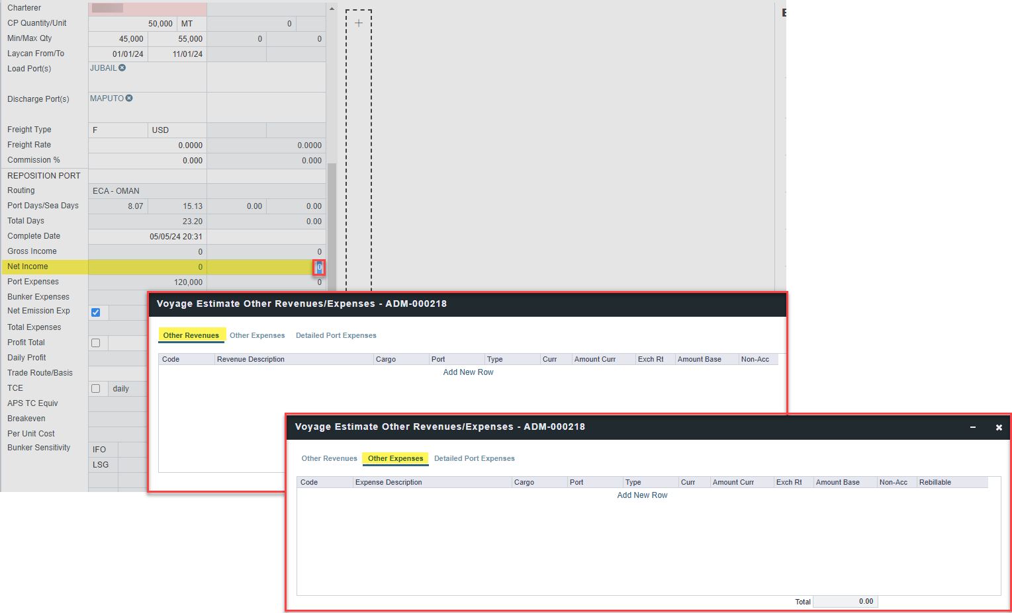Click the highlighted Net Income cell outlined in red
The image size is (1012, 613).
point(319,267)
